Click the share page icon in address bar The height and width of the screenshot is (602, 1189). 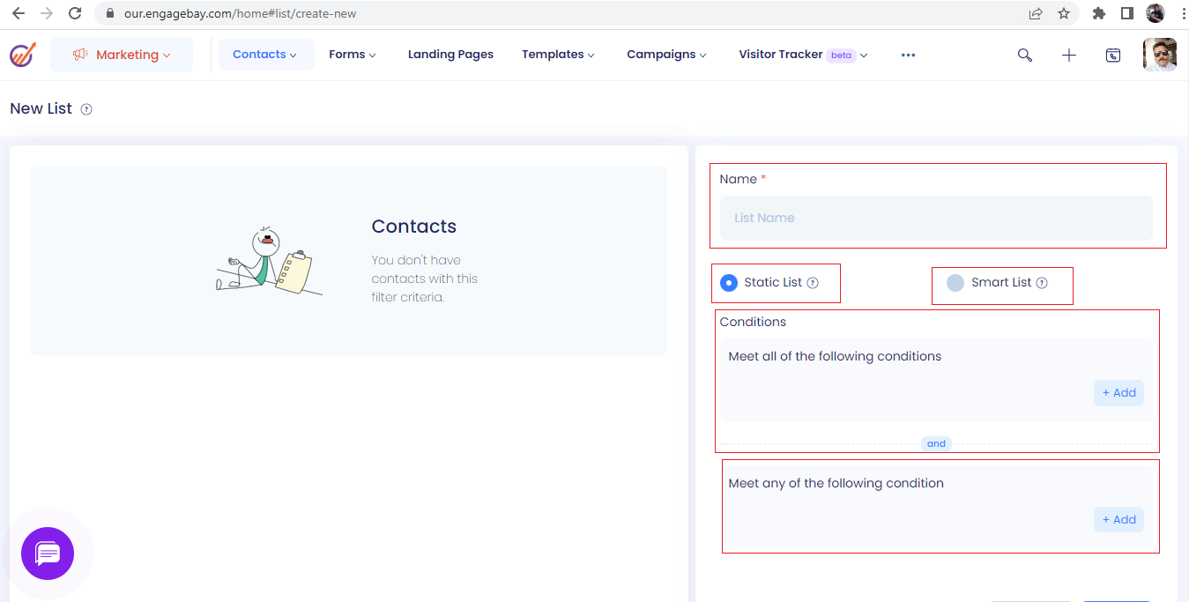1036,13
